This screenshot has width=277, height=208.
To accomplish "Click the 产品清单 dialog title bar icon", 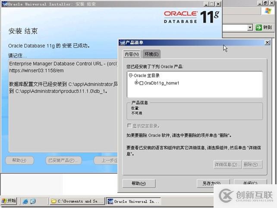I will [x=122, y=43].
